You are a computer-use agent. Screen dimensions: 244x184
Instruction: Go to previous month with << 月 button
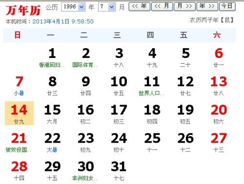(162, 7)
